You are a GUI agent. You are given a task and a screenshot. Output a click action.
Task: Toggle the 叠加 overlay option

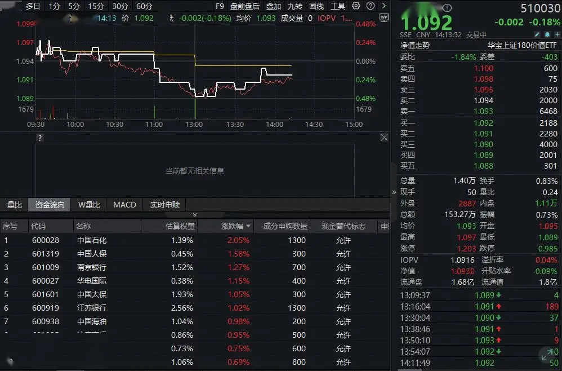pos(274,6)
